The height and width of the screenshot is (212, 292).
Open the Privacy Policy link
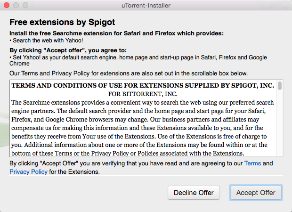pos(28,172)
